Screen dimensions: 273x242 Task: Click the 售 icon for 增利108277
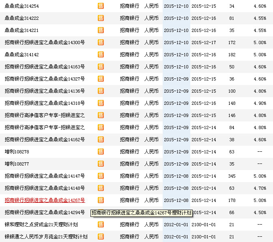(x=101, y=164)
